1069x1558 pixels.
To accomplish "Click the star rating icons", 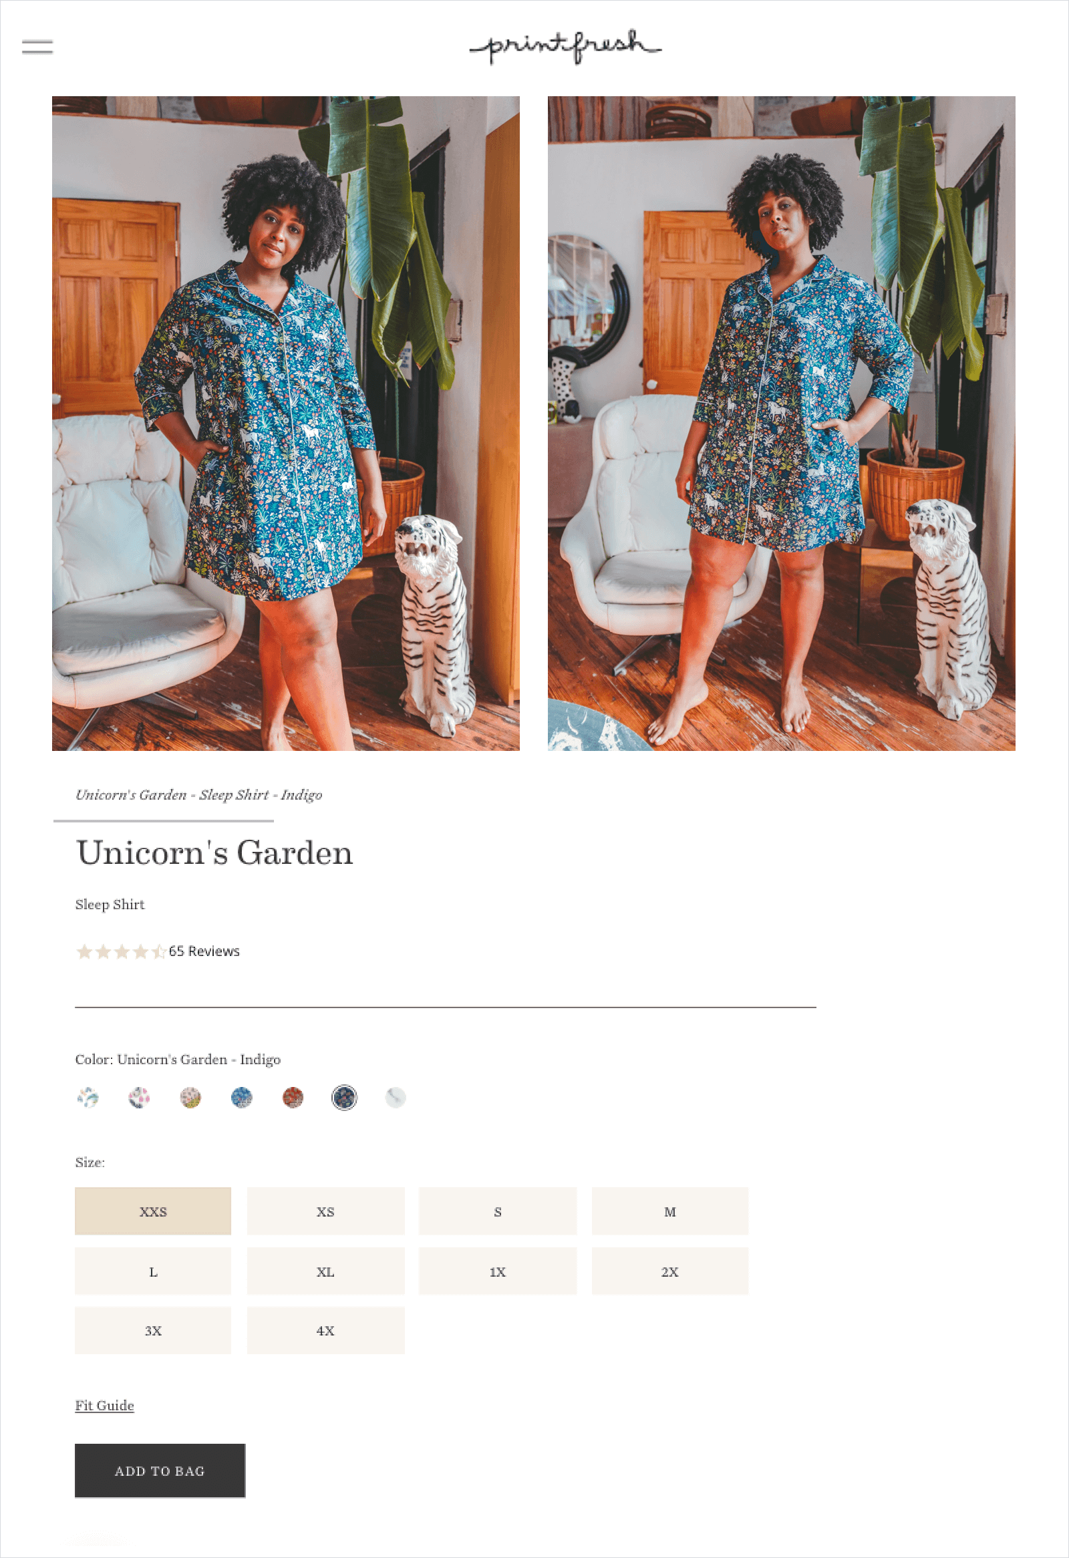I will point(122,951).
